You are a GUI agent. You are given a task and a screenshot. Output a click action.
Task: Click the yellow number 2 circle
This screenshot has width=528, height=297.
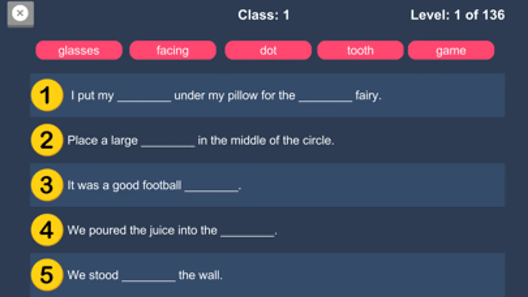click(47, 140)
